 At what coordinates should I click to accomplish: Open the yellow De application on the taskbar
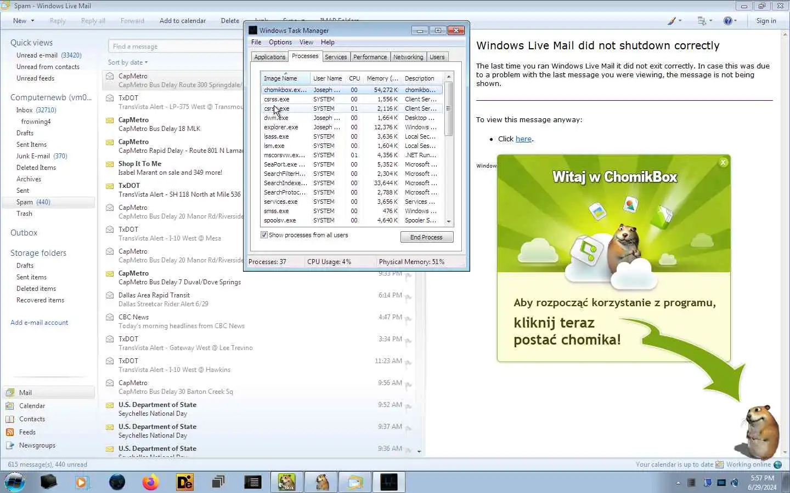[x=184, y=482]
